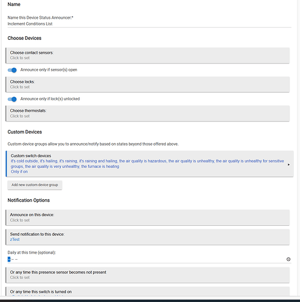This screenshot has height=302, width=300.
Task: Click zTest notification device link
Action: 15,239
